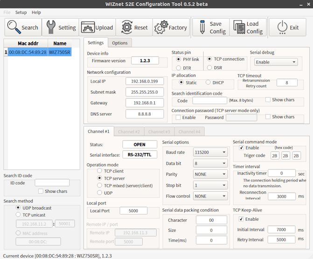Enable the connection password checkbox
The height and width of the screenshot is (259, 313).
click(178, 118)
